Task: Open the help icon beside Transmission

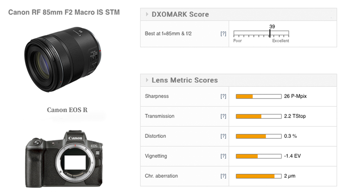Action: [x=223, y=116]
